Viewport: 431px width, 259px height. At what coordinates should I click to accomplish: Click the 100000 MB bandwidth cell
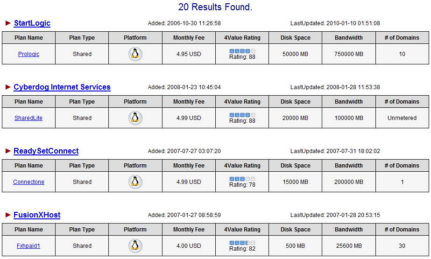tap(349, 118)
